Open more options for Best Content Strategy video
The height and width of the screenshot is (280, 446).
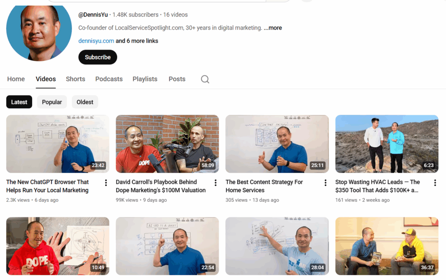(x=325, y=183)
